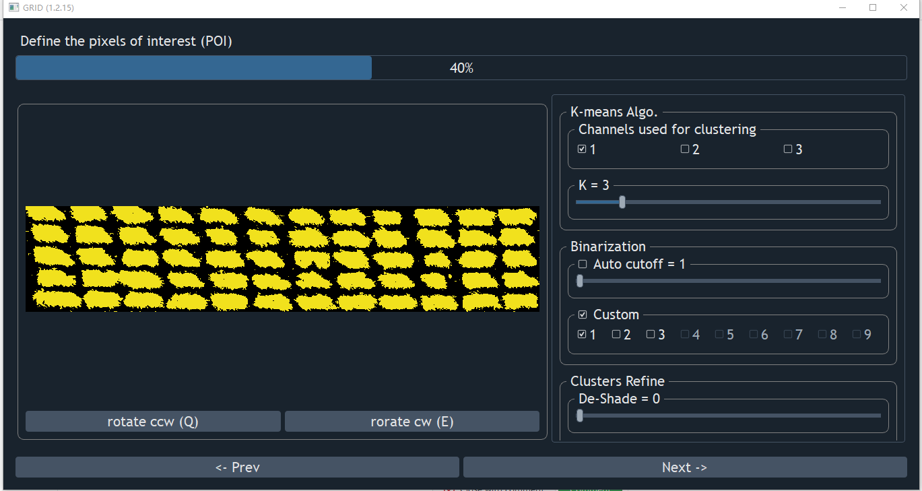Enable the Auto cutoff option

pos(582,264)
